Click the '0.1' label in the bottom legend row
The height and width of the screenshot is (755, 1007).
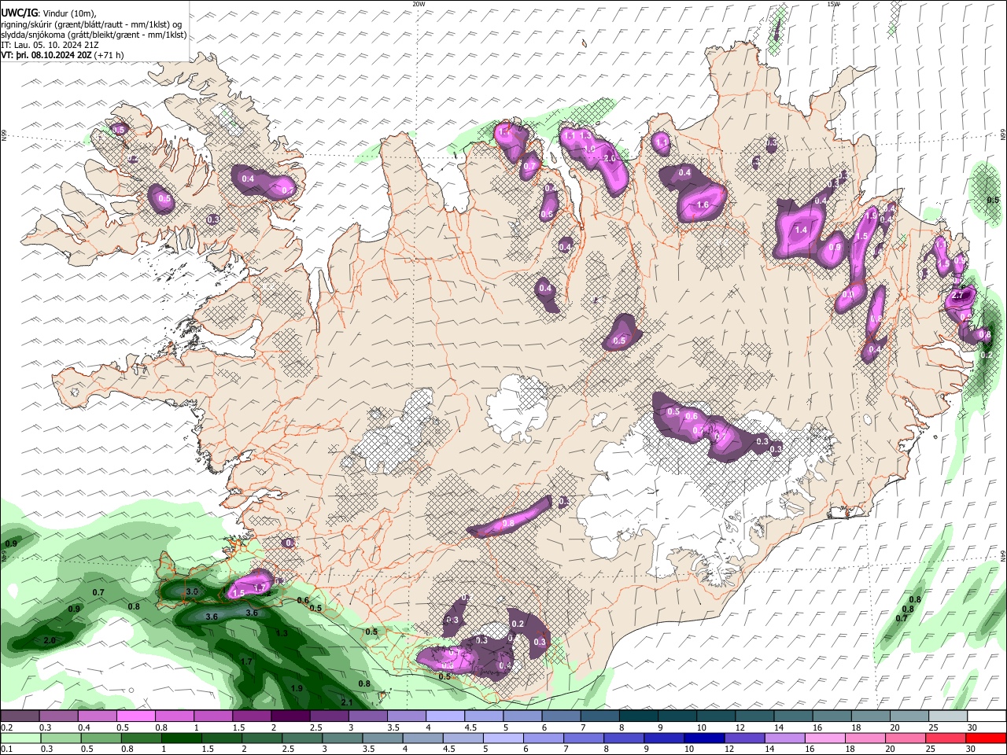pos(6,749)
